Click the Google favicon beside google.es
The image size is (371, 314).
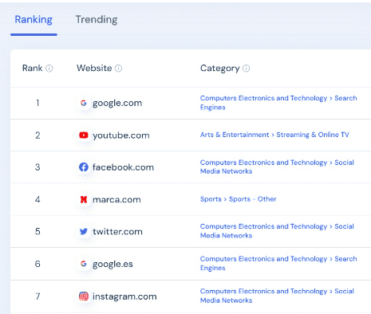[84, 264]
